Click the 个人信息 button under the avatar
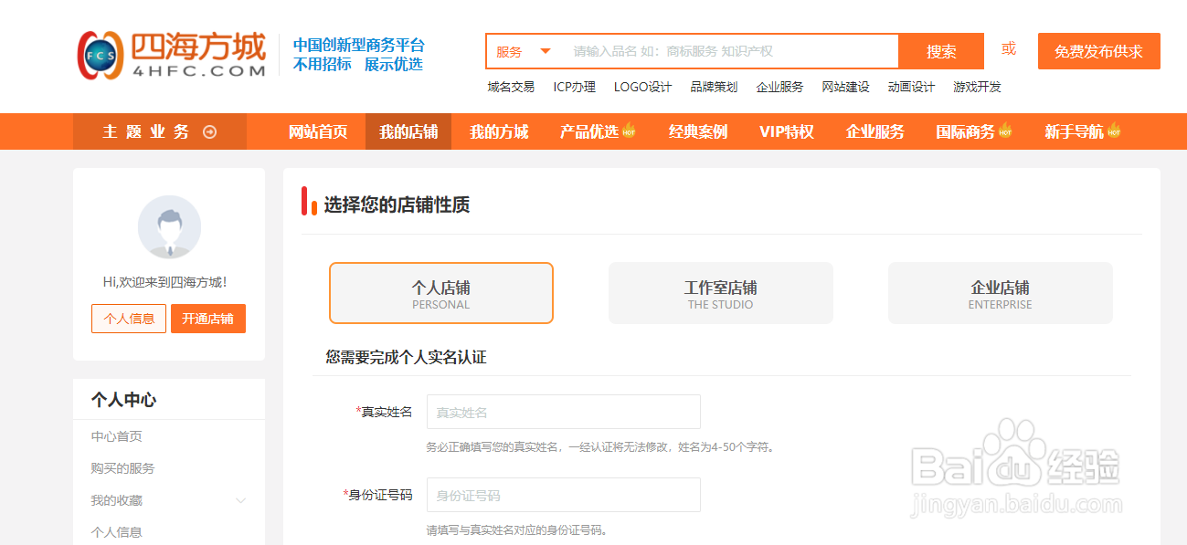The height and width of the screenshot is (545, 1187). pyautogui.click(x=129, y=319)
